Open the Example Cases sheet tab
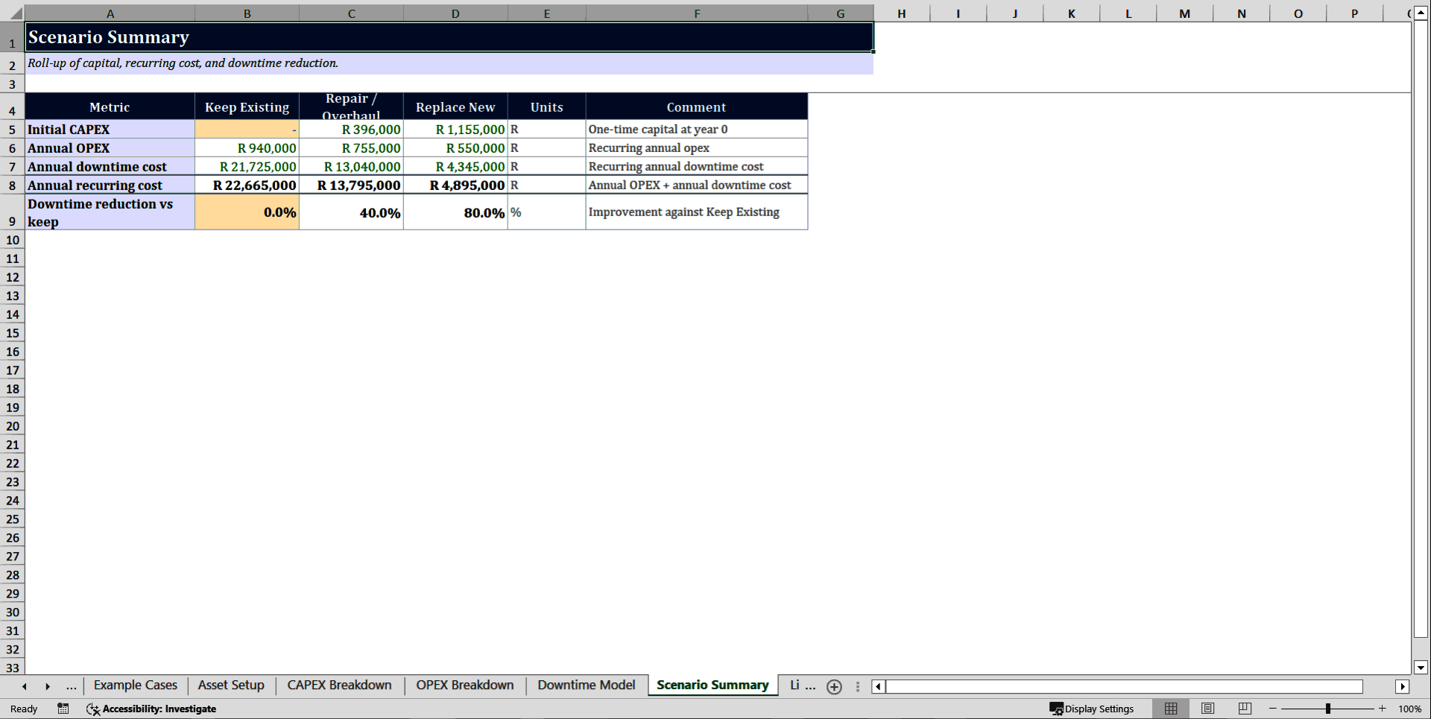Image resolution: width=1431 pixels, height=719 pixels. (x=135, y=685)
